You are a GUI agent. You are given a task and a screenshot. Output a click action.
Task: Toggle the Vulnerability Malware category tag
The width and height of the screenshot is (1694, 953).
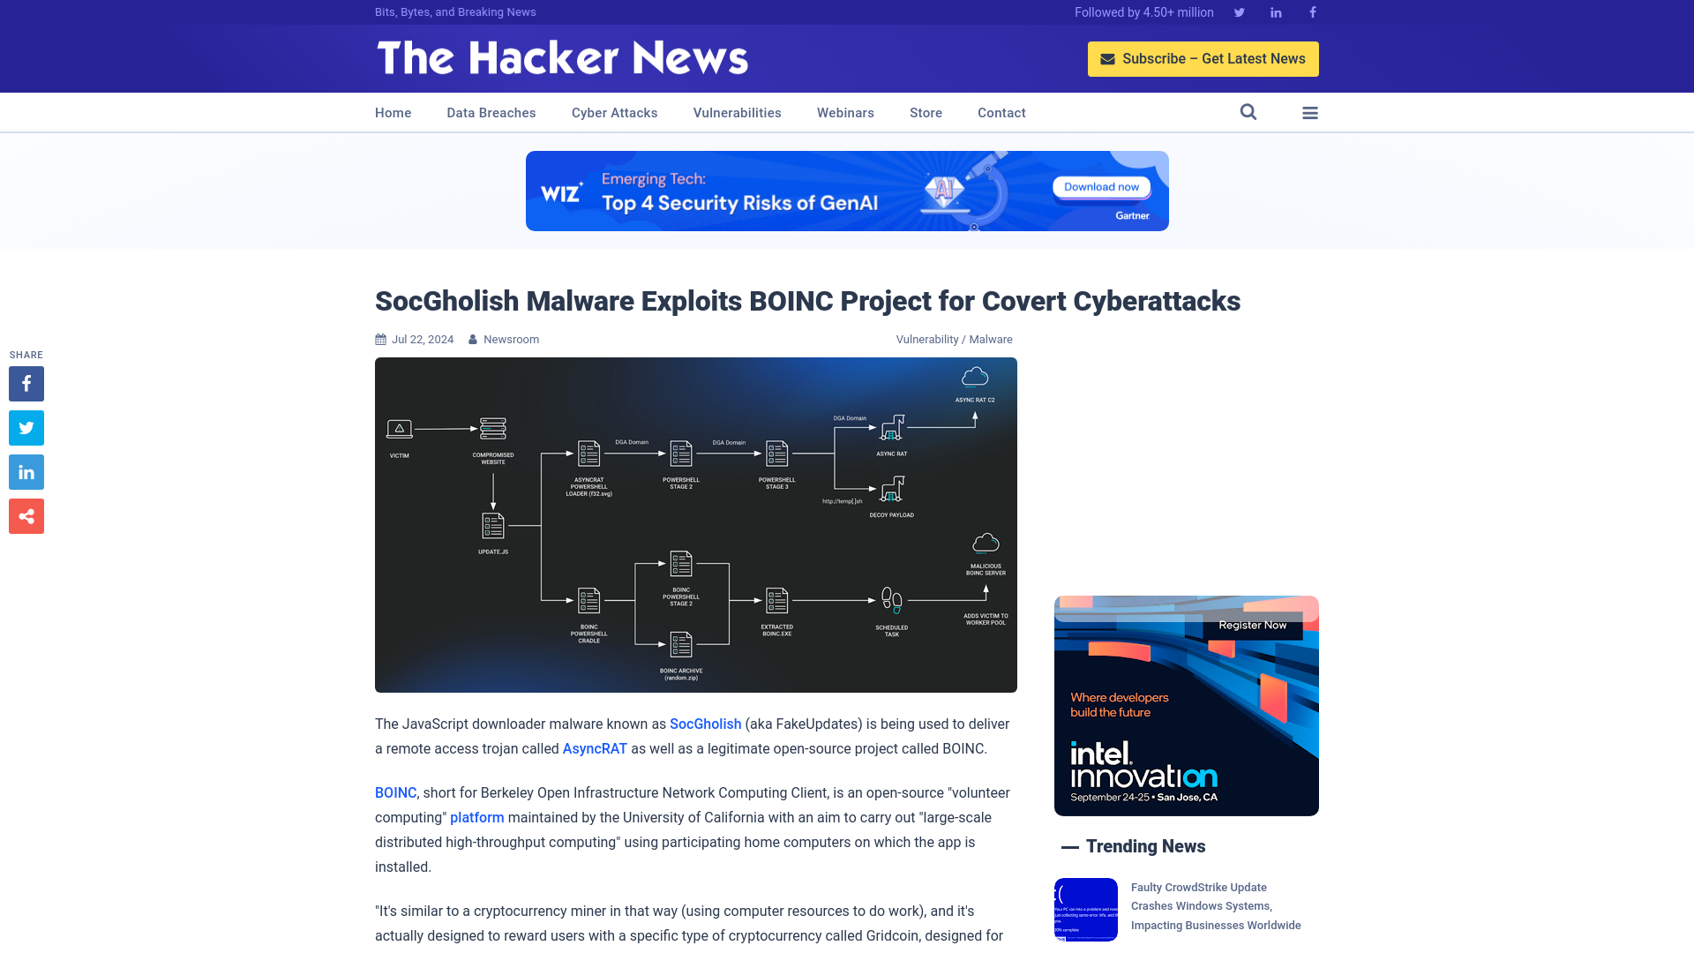point(954,339)
